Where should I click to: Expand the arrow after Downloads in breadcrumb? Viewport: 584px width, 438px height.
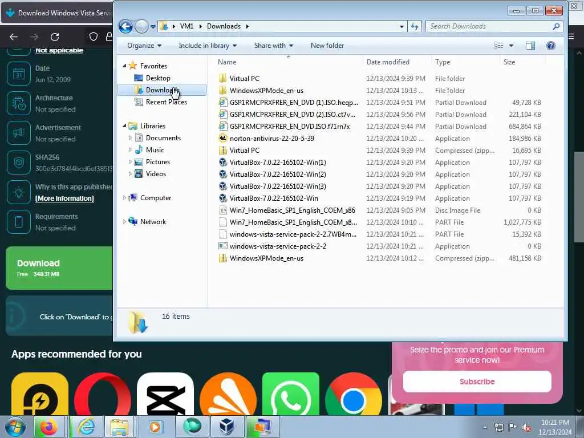pyautogui.click(x=248, y=26)
